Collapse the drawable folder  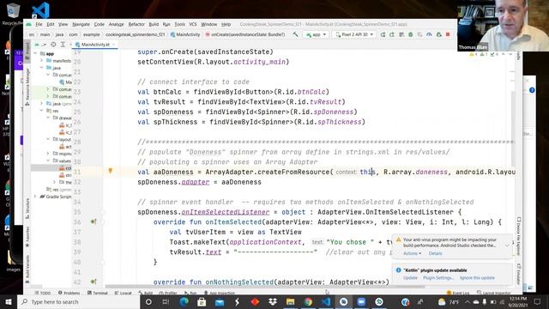(48, 118)
